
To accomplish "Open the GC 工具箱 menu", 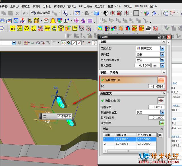I will click(85, 6).
